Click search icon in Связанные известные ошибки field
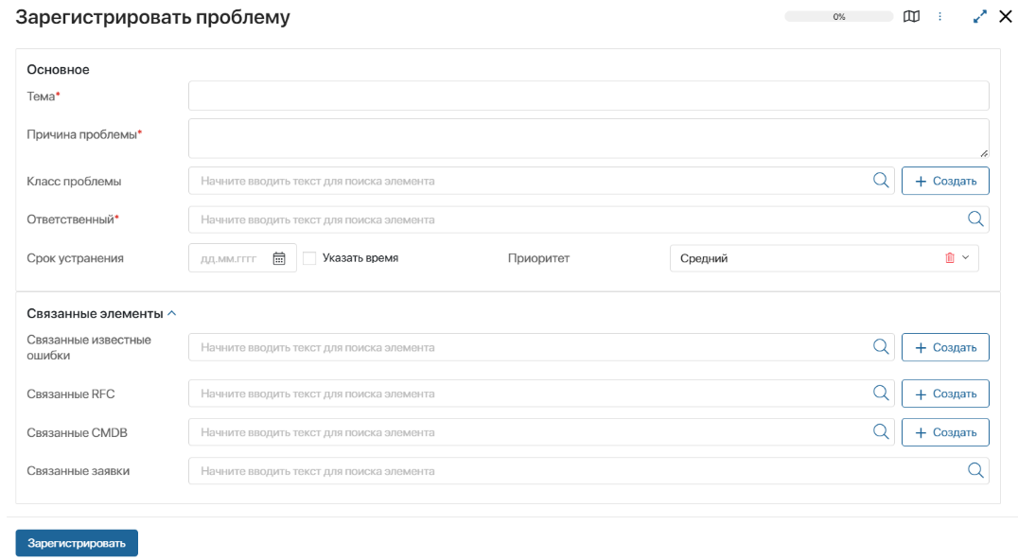This screenshot has width=1018, height=560. tap(881, 347)
